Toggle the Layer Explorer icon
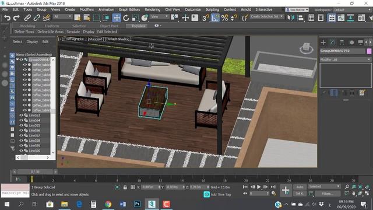The height and width of the screenshot is (210, 373). tap(321, 18)
